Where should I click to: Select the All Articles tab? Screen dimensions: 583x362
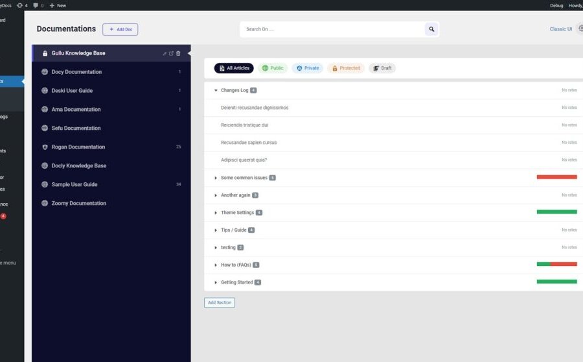tap(234, 68)
